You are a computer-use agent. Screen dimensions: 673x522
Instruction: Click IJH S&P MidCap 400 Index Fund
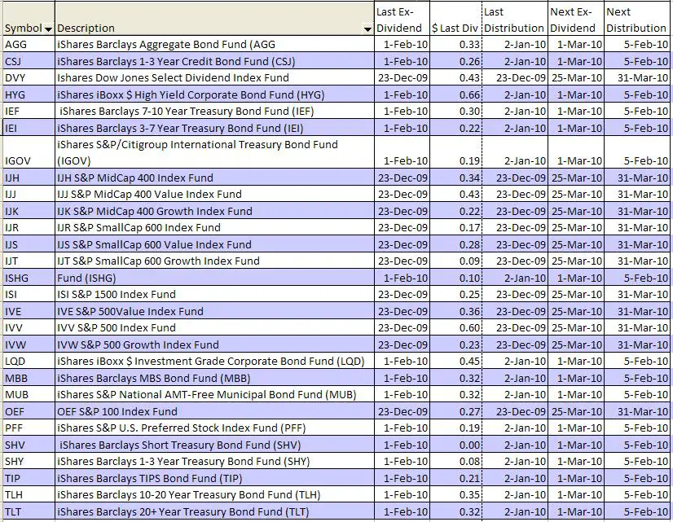click(x=214, y=178)
